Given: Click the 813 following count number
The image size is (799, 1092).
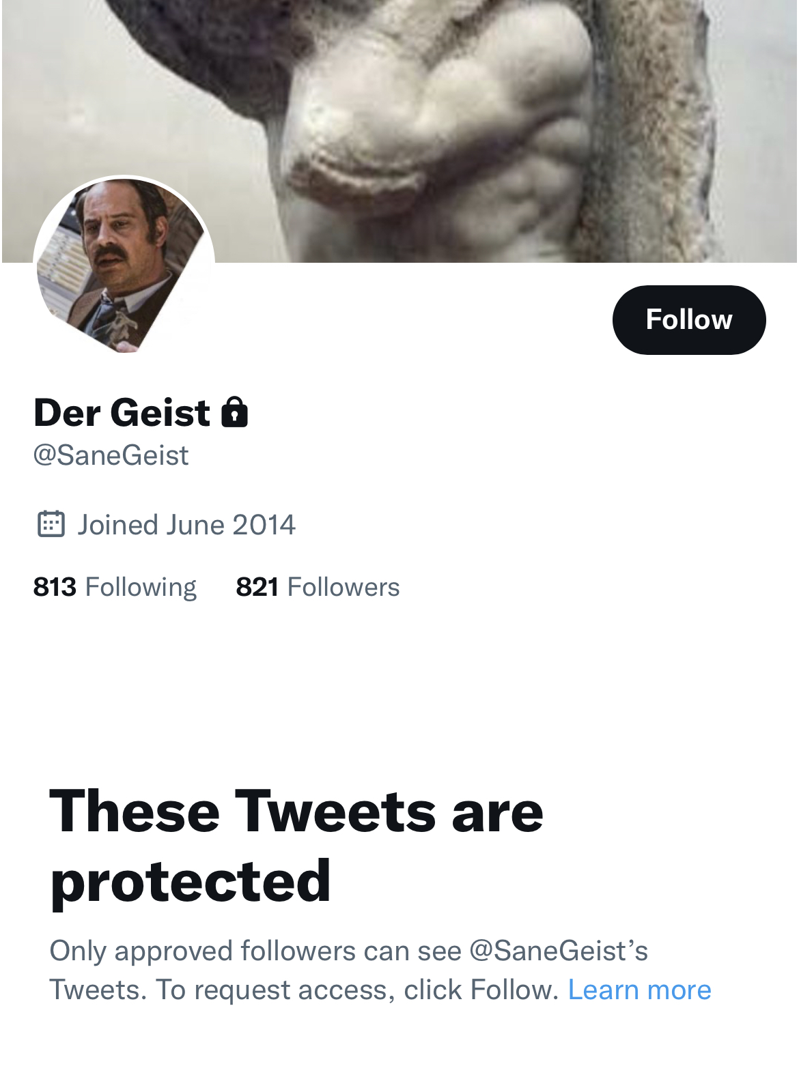Looking at the screenshot, I should [x=55, y=587].
